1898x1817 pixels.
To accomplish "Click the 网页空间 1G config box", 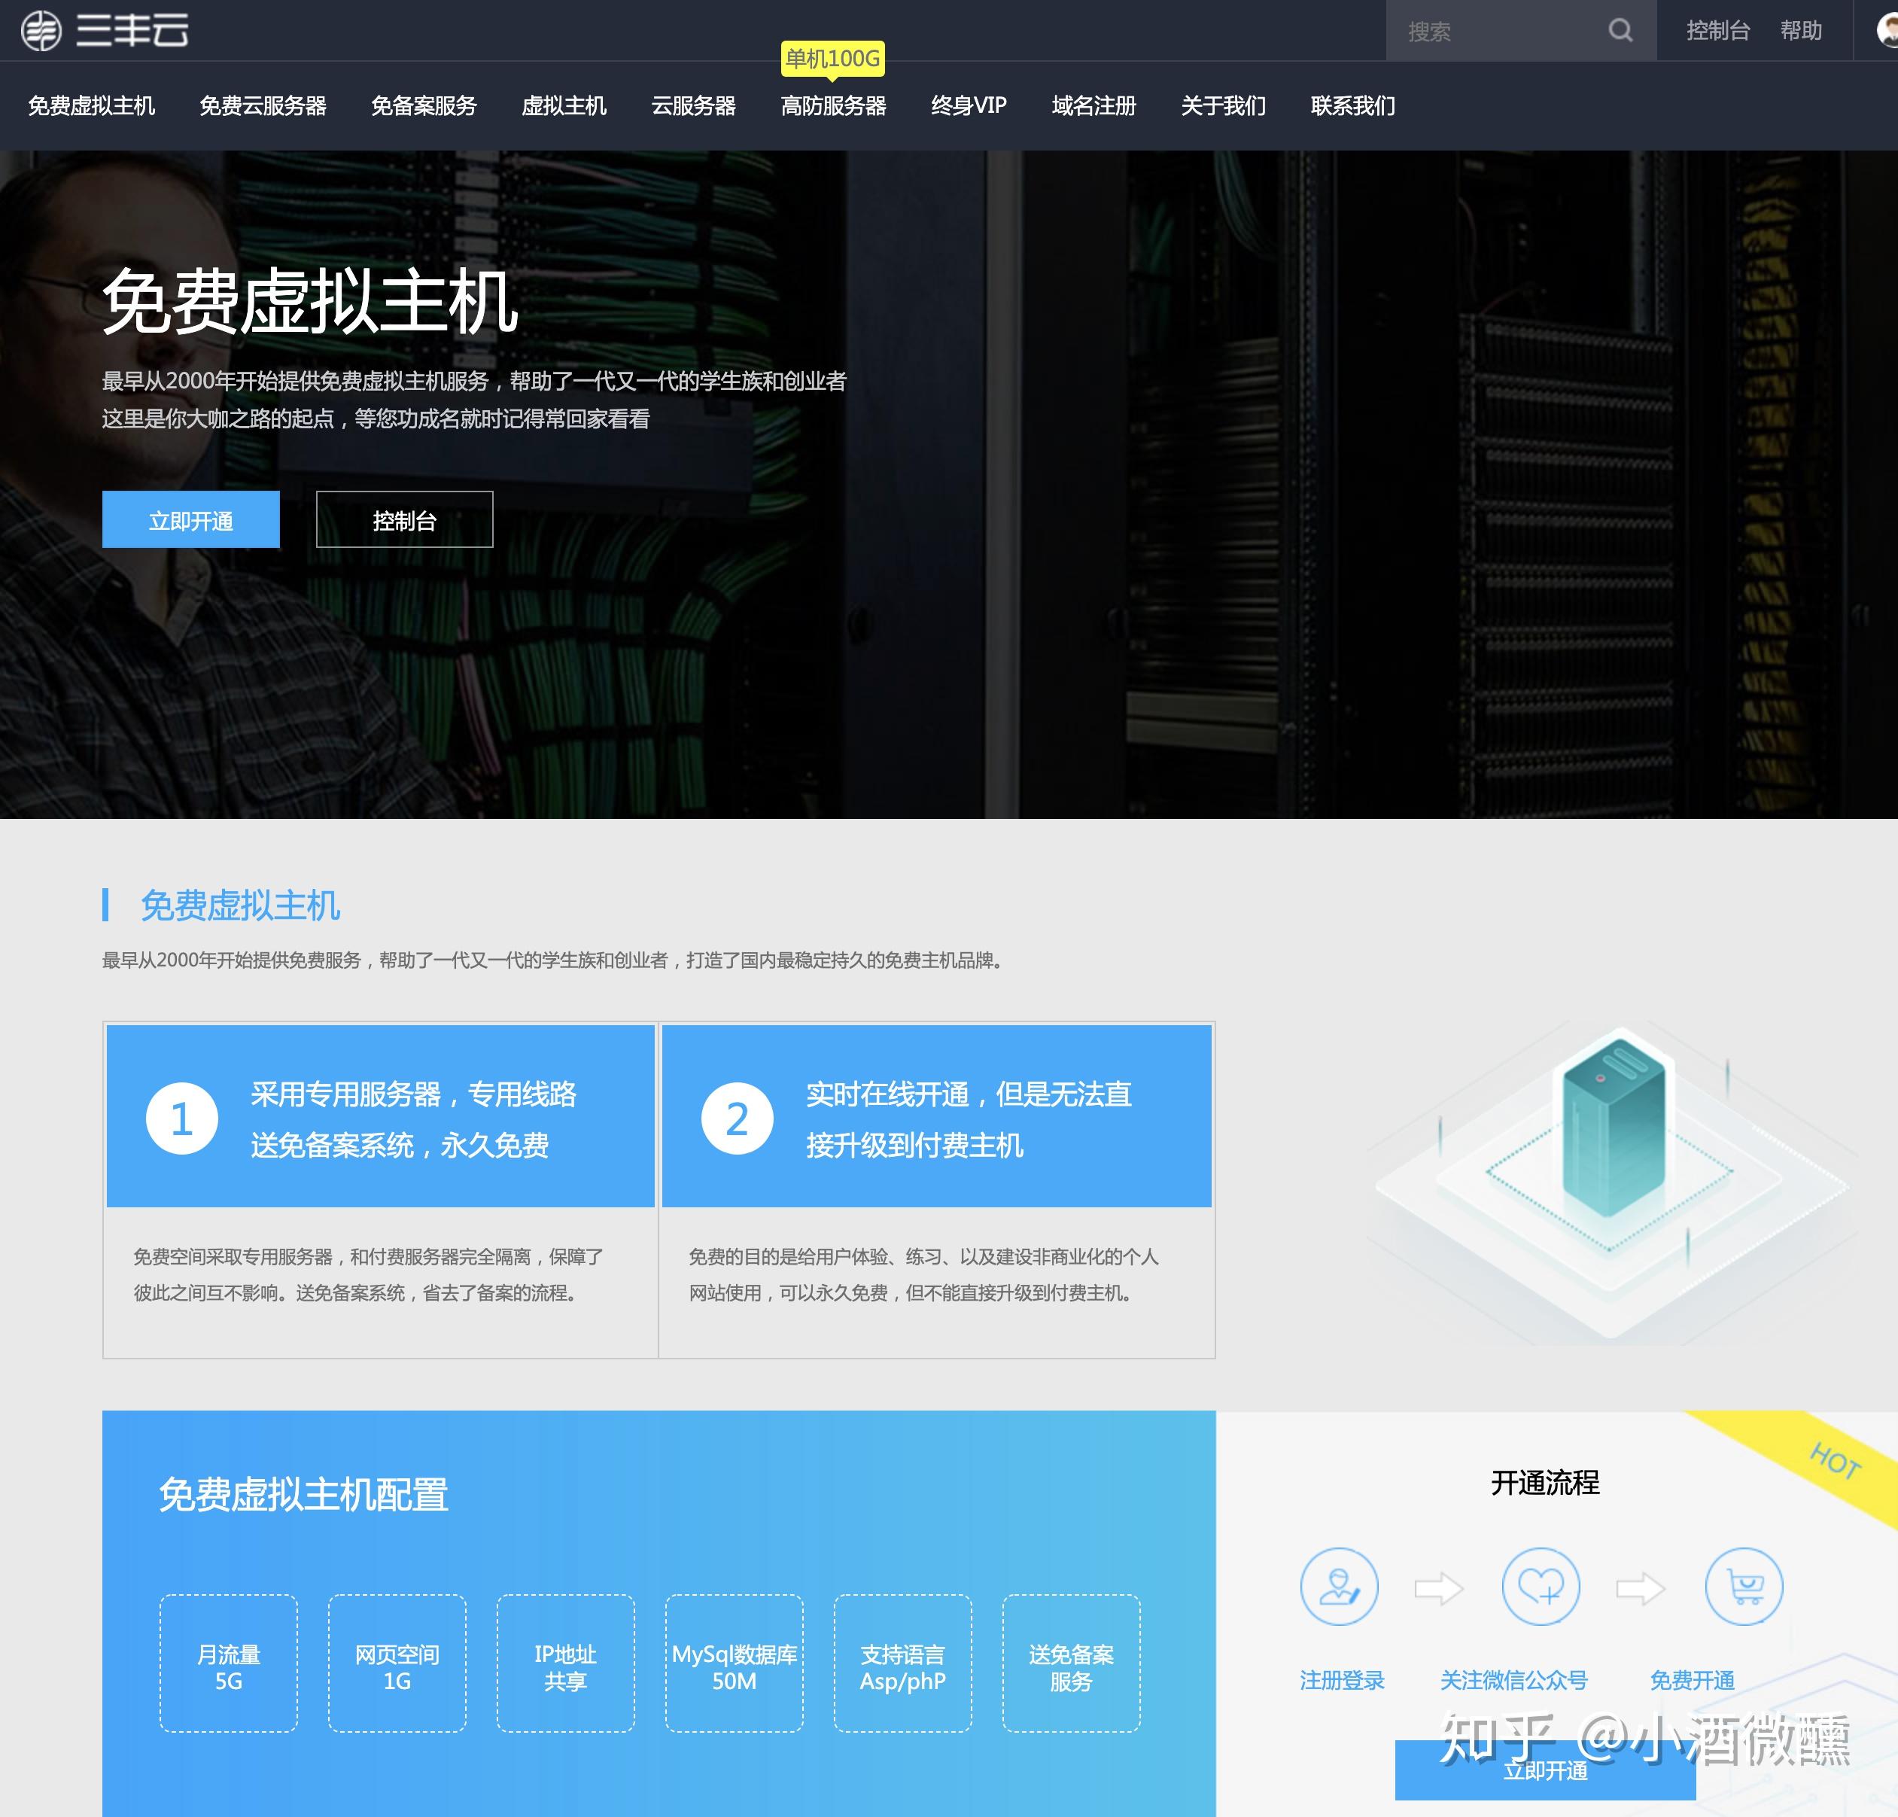I will [x=397, y=1663].
